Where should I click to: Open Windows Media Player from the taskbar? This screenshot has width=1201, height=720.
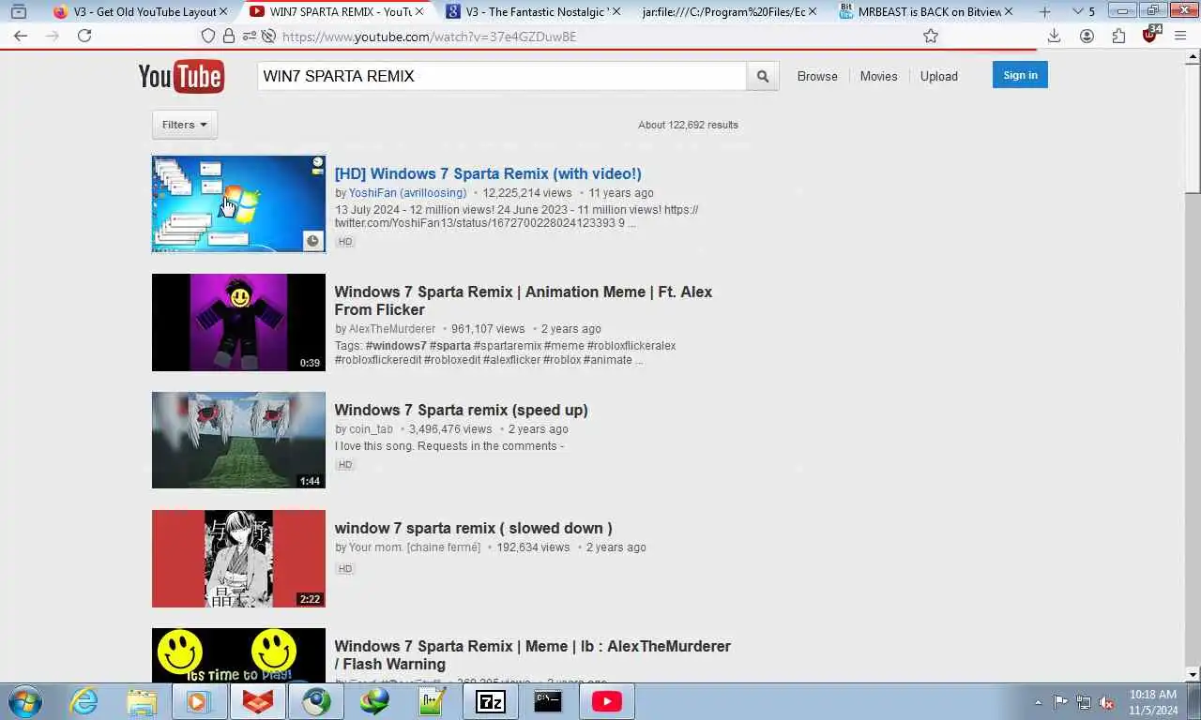coord(198,701)
